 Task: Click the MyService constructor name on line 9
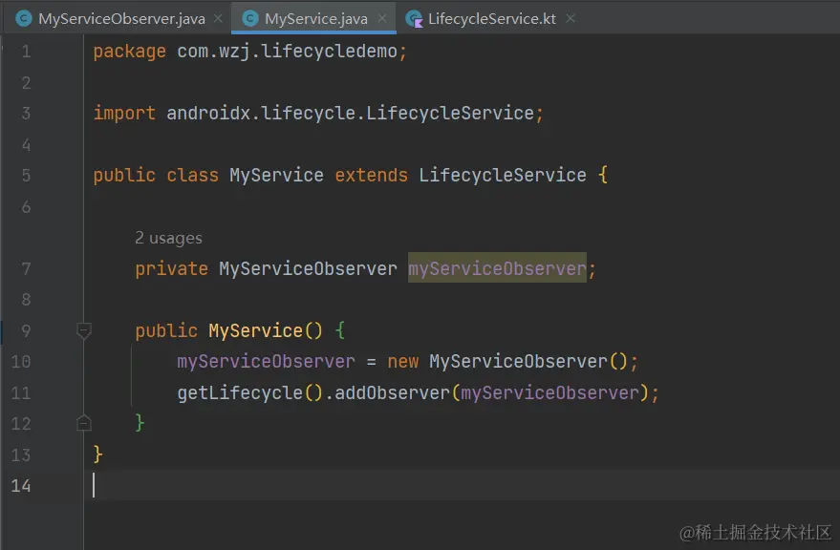(255, 330)
